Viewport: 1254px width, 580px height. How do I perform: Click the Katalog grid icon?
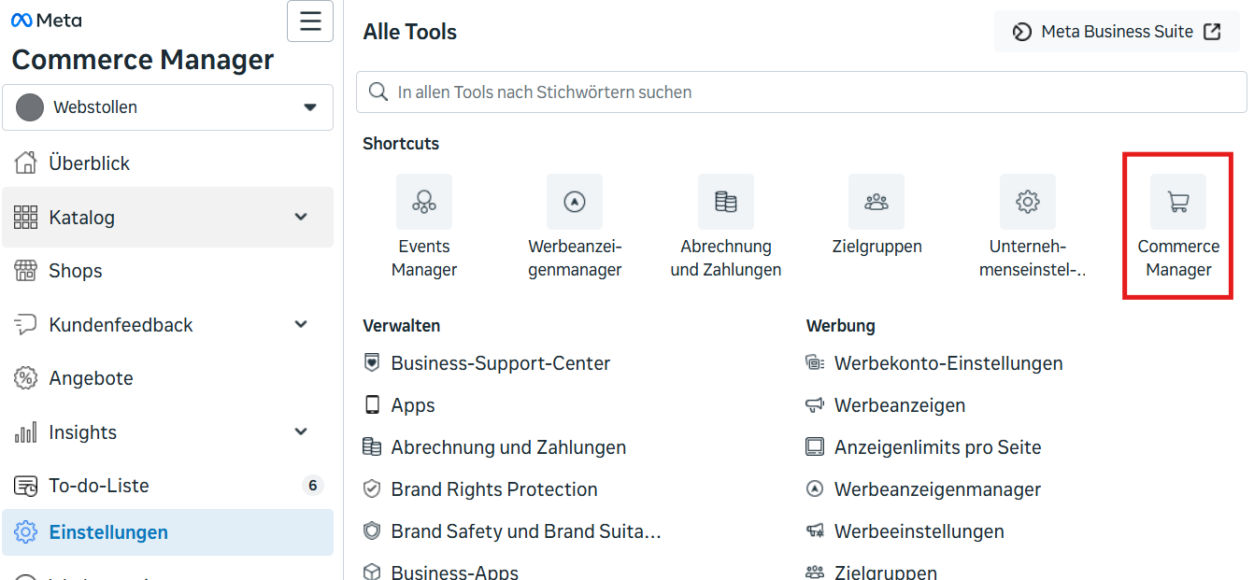point(25,218)
